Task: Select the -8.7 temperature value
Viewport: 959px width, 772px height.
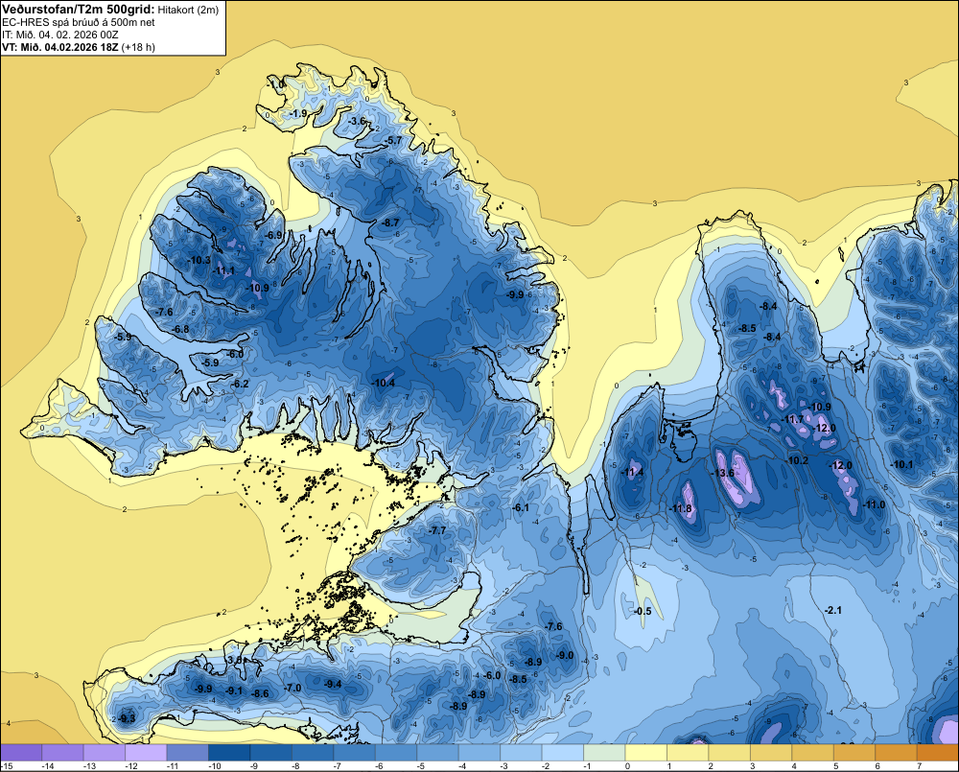Action: click(x=390, y=222)
